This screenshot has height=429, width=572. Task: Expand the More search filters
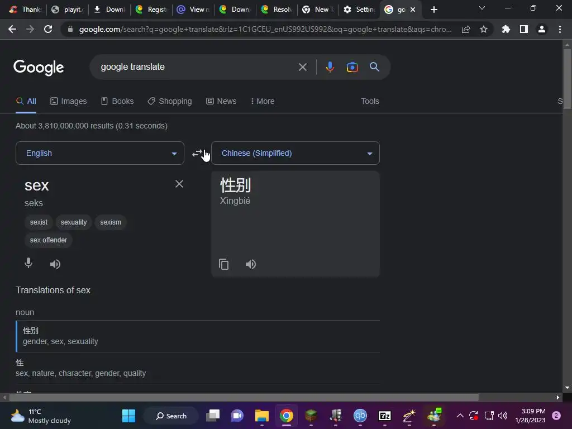pyautogui.click(x=263, y=101)
